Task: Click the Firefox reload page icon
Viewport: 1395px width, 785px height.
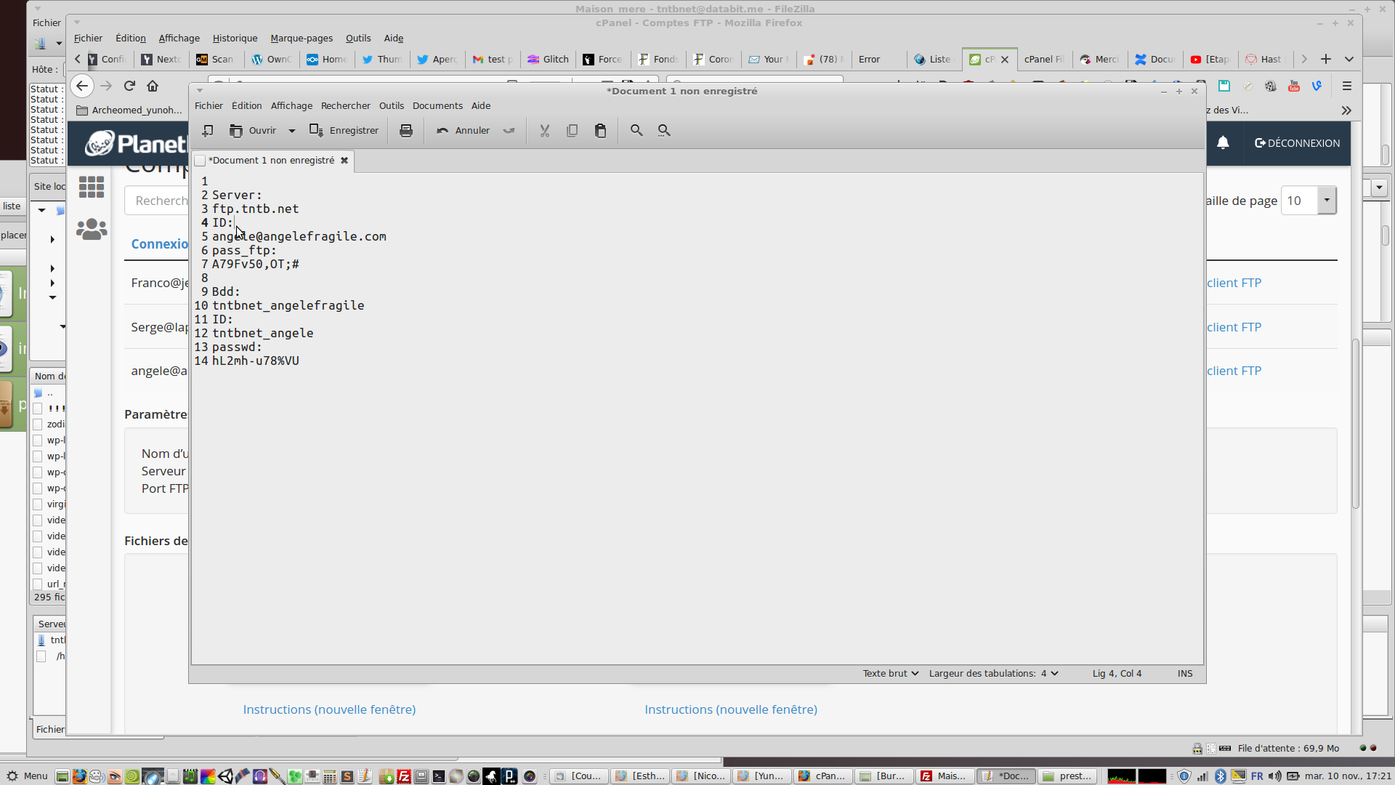Action: coord(129,86)
